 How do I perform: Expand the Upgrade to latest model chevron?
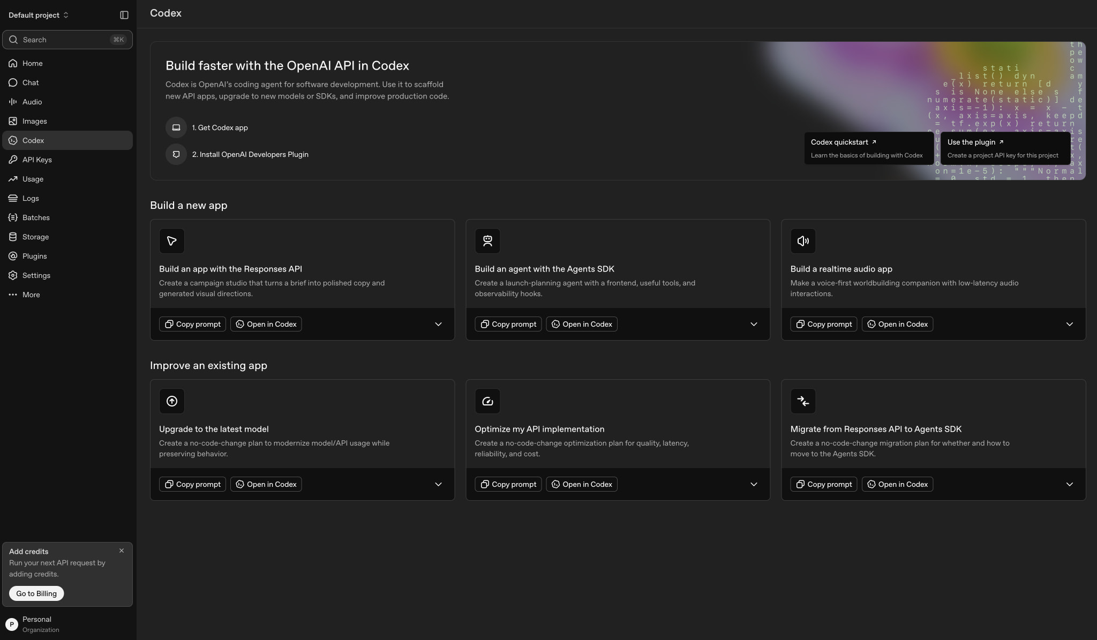pyautogui.click(x=438, y=484)
